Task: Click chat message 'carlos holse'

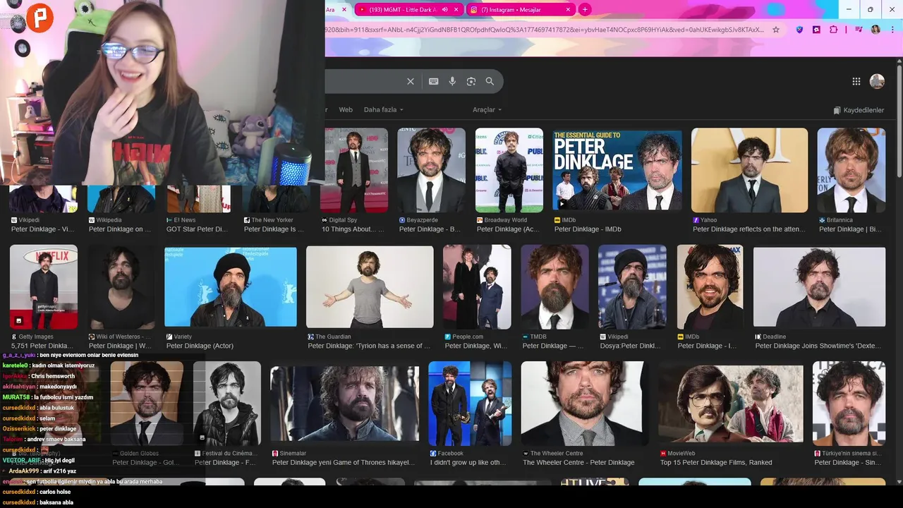Action: [x=54, y=492]
